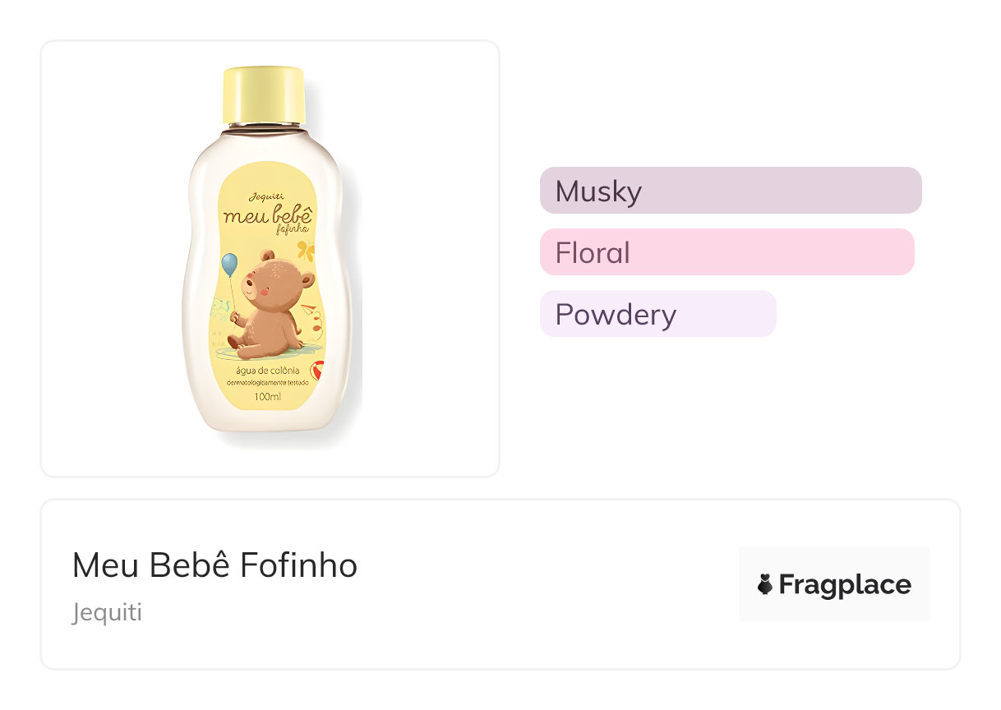
Task: Click the yellow bottle cap
Action: (x=265, y=95)
